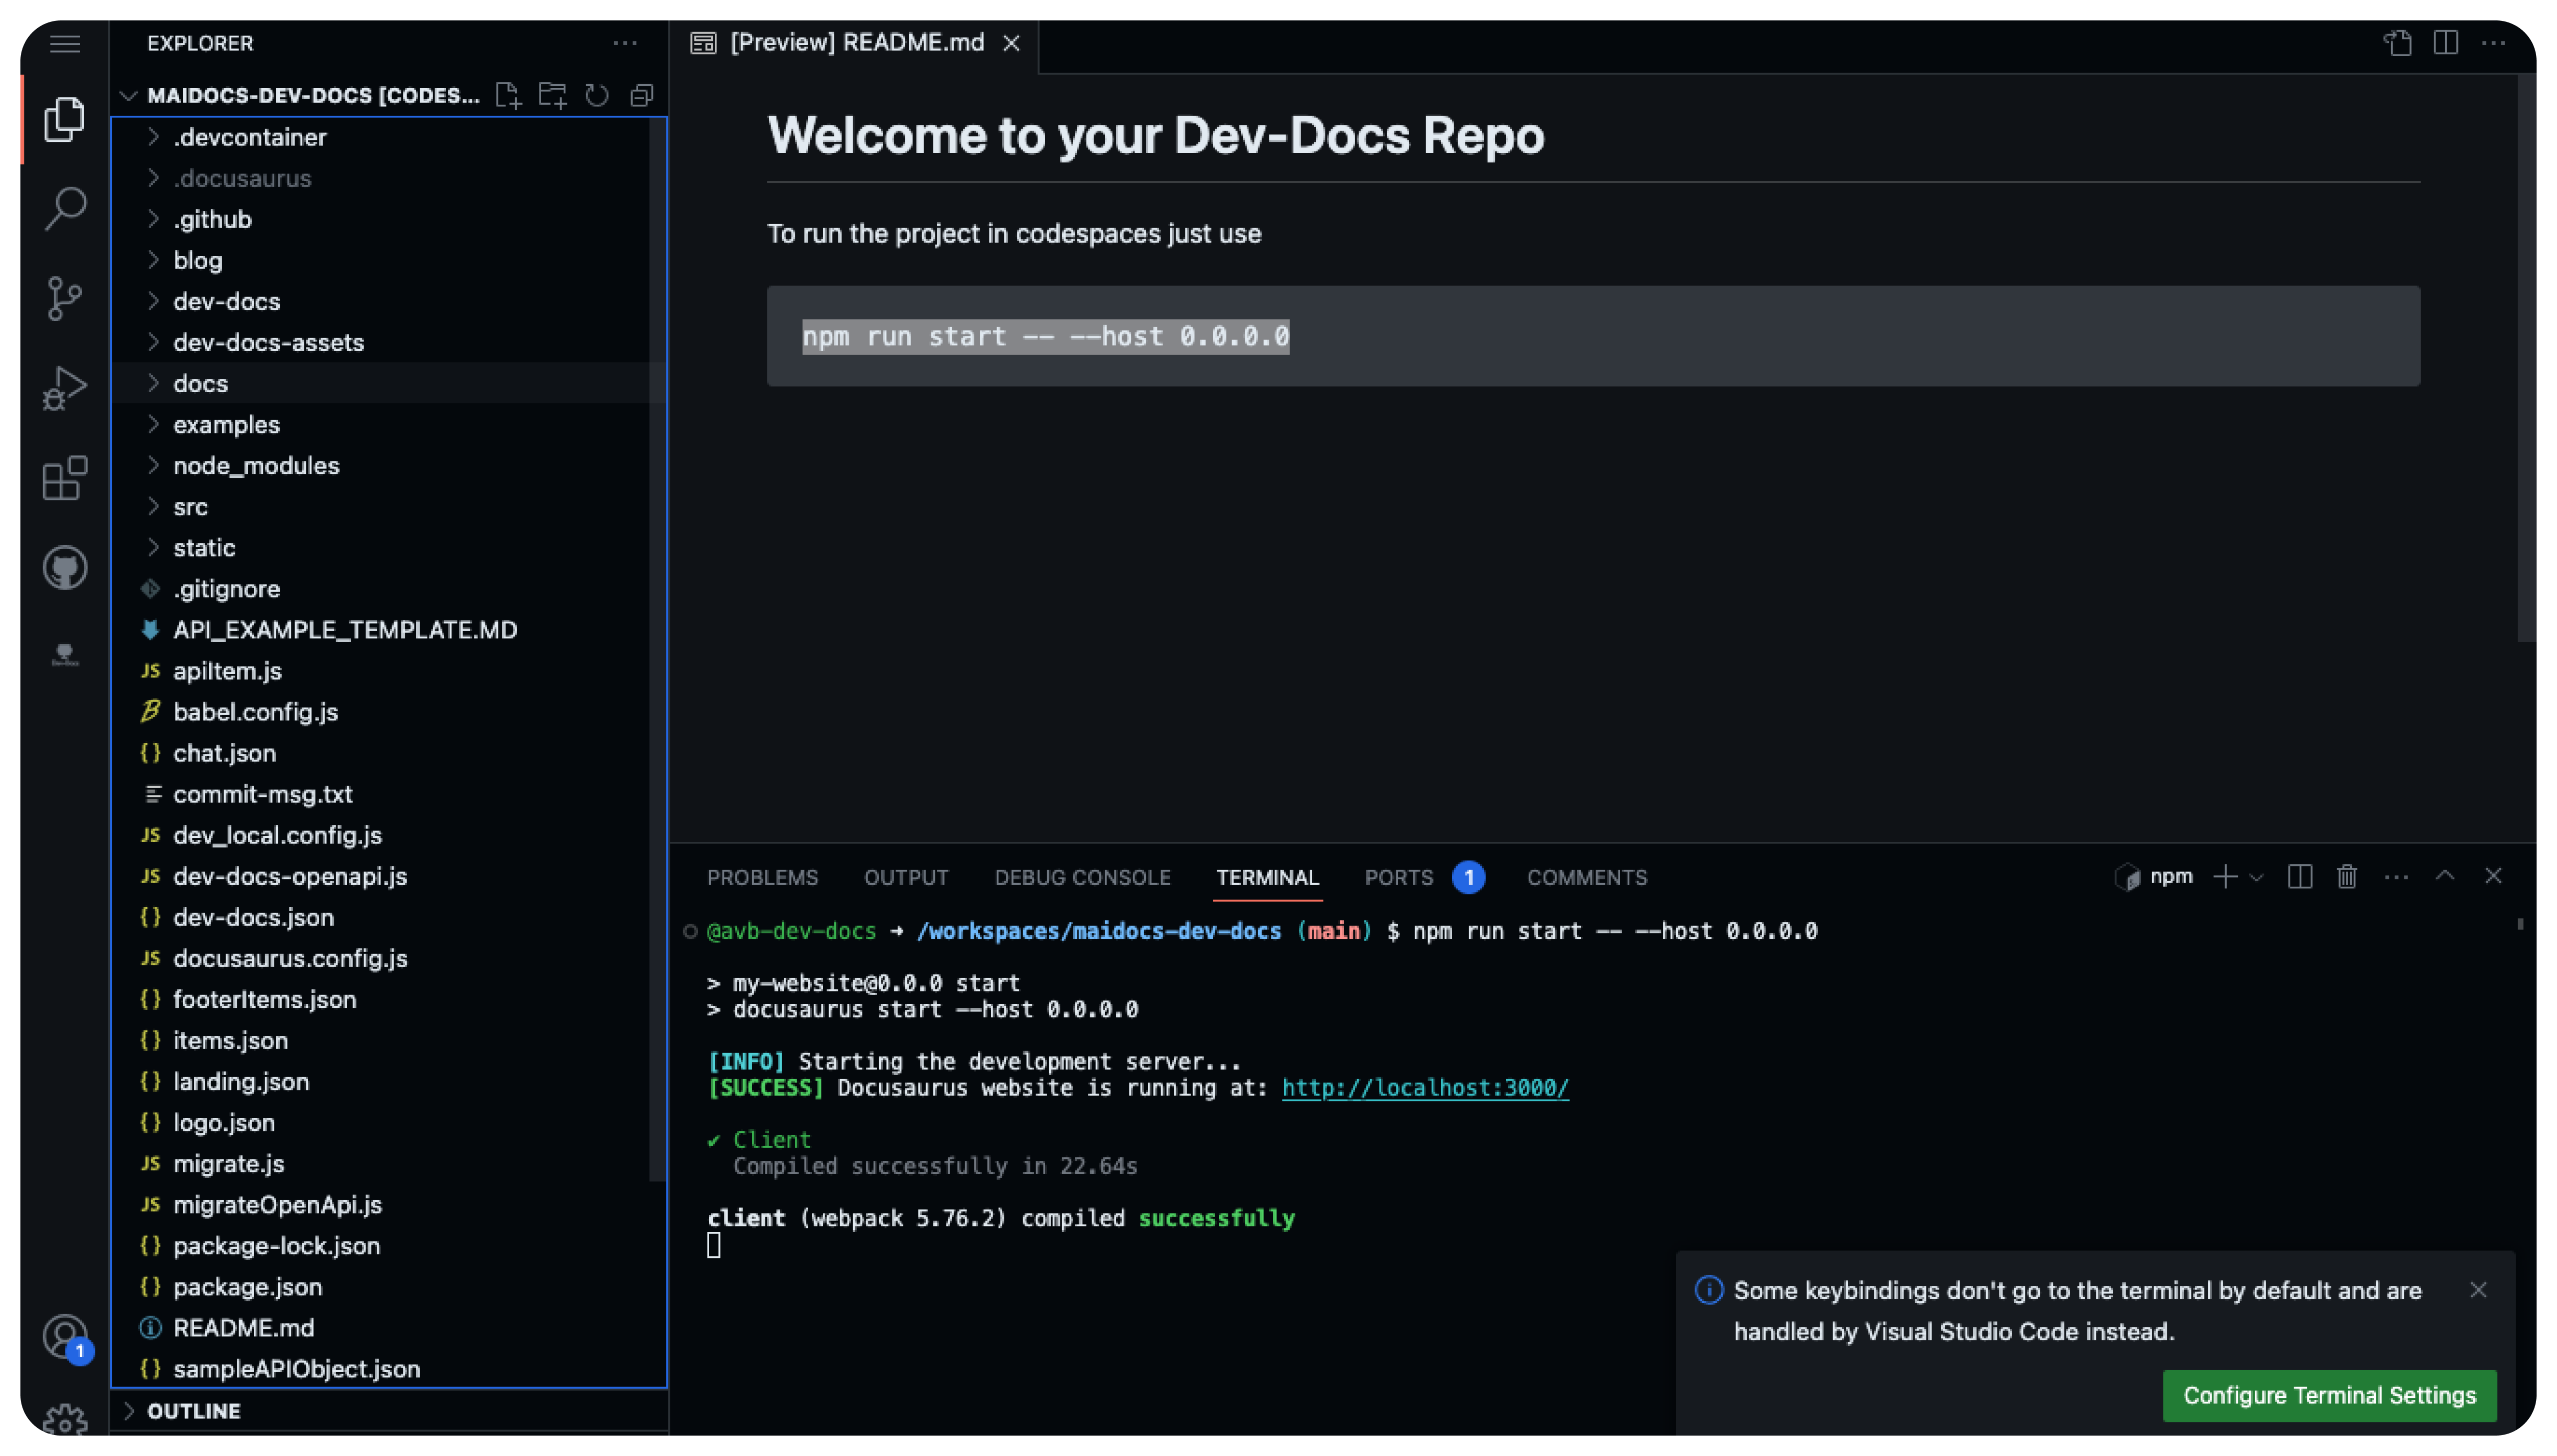Open the Source Control view
This screenshot has height=1456, width=2557.
pos(65,298)
